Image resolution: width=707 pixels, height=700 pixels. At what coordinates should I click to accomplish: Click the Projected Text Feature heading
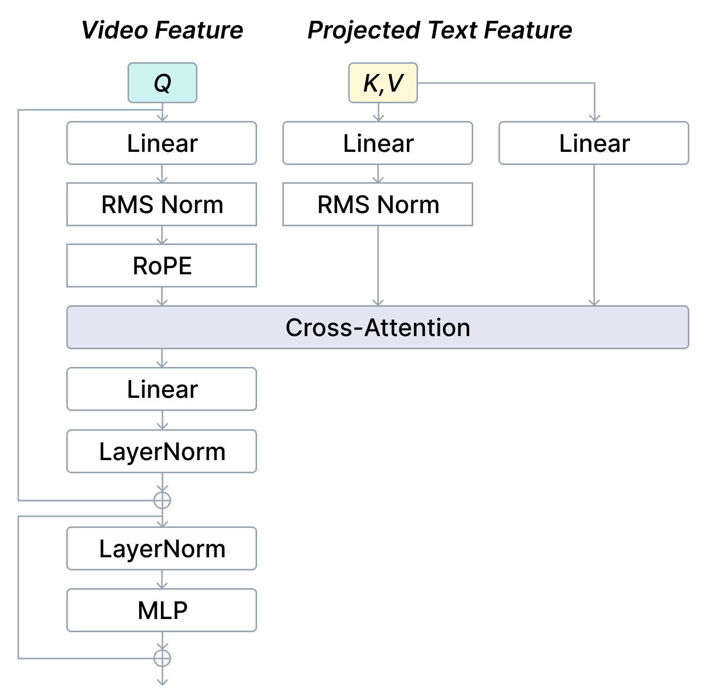439,30
